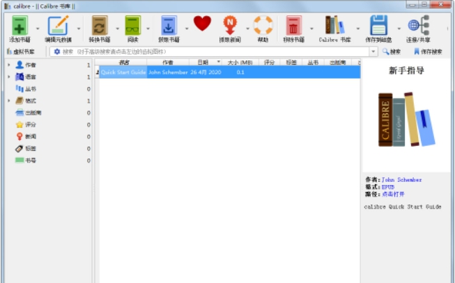Image resolution: width=455 pixels, height=283 pixels.
Task: Sort by 书名 title column header
Action: click(123, 63)
